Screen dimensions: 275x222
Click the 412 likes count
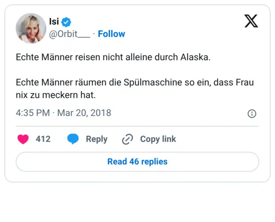(43, 139)
